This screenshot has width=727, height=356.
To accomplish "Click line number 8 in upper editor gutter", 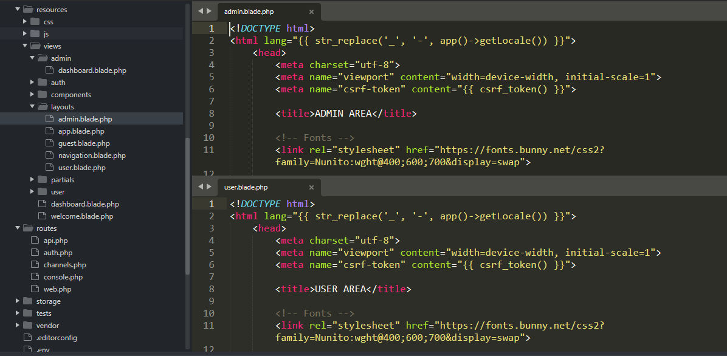I will 211,114.
